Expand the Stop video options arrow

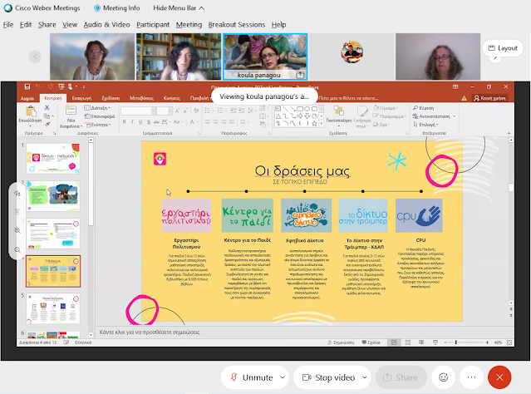click(x=362, y=377)
